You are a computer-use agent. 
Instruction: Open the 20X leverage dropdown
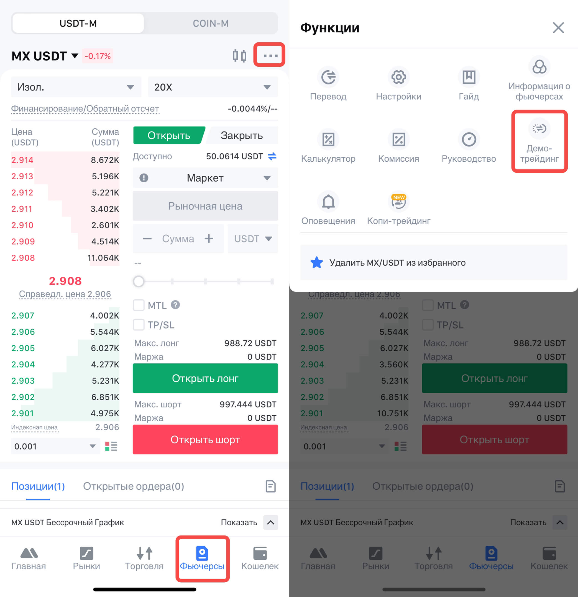pyautogui.click(x=213, y=87)
